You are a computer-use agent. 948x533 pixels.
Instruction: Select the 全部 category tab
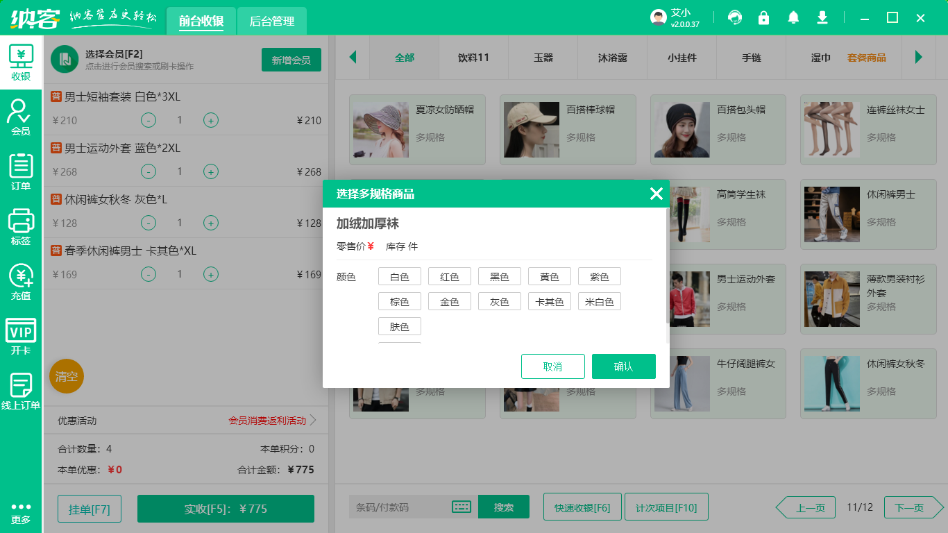(405, 58)
